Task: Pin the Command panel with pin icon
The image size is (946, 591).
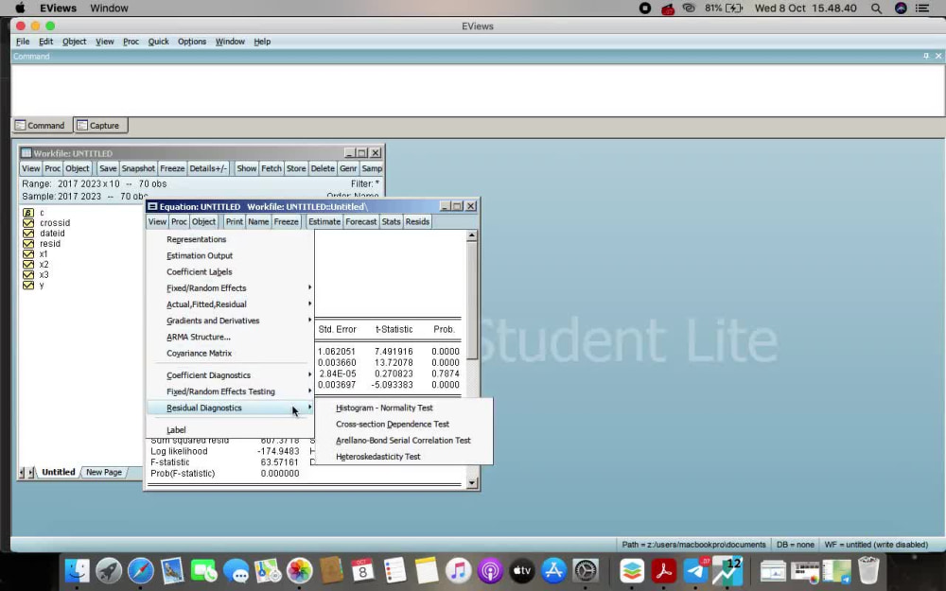Action: pyautogui.click(x=926, y=56)
